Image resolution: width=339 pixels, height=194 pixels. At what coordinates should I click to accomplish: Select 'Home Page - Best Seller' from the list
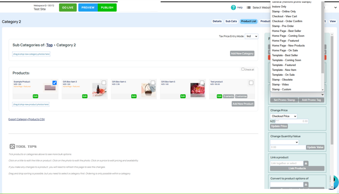tap(286, 31)
